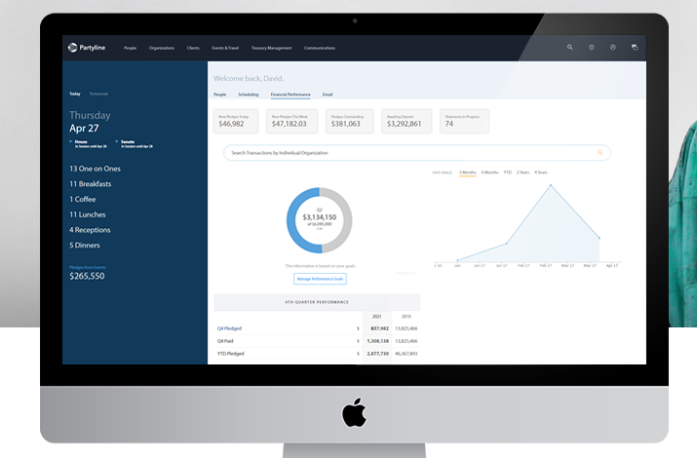Screen dimensions: 697x458
Task: Click the Q2 donut progress chart
Action: coord(319,220)
